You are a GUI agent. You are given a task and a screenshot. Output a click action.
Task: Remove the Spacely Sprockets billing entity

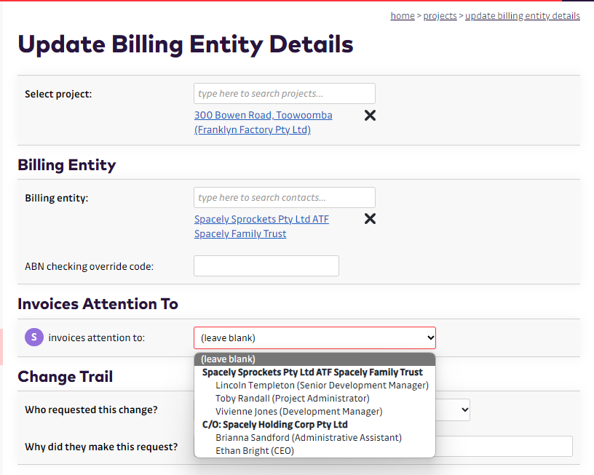pos(370,219)
